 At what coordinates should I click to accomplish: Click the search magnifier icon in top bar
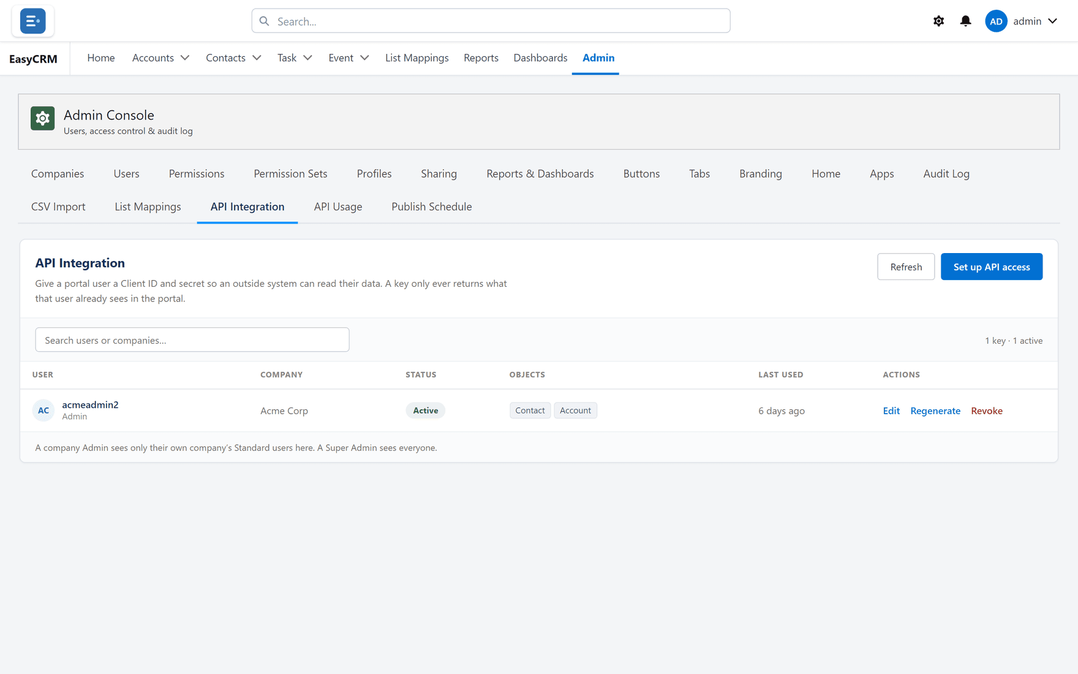[x=264, y=21]
